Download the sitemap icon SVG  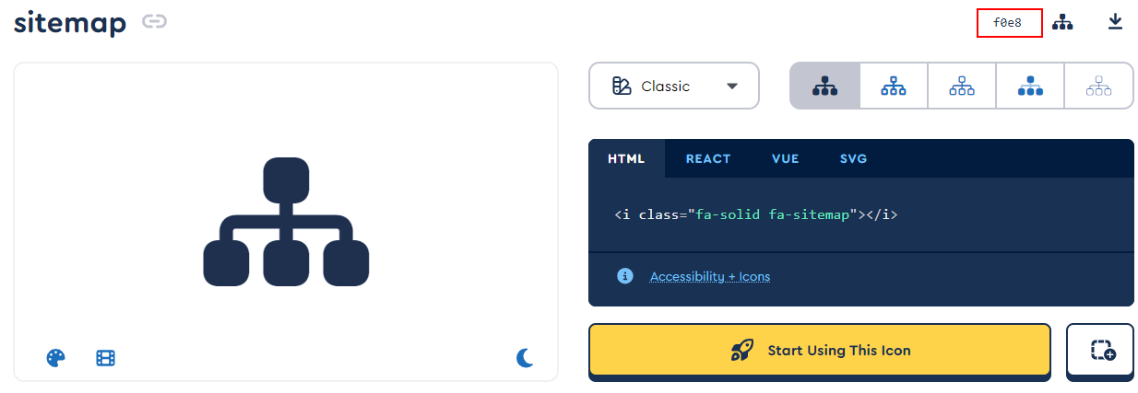coord(1115,22)
